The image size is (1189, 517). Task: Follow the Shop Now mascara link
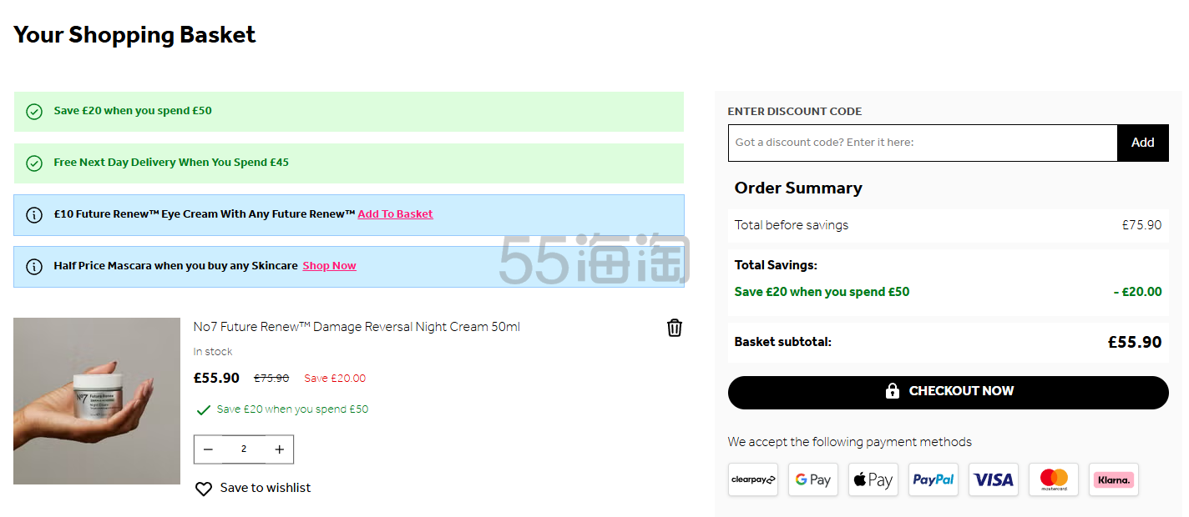tap(329, 266)
